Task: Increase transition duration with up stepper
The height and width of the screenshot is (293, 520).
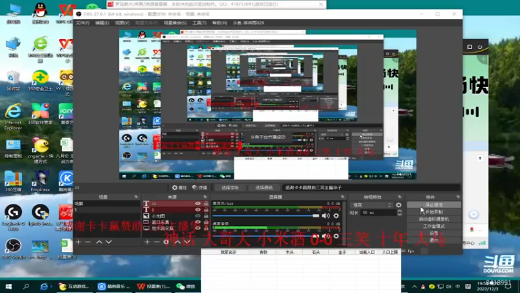Action: point(400,211)
